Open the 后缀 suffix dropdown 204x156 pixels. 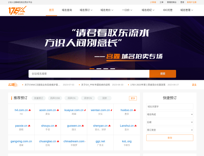169,122
